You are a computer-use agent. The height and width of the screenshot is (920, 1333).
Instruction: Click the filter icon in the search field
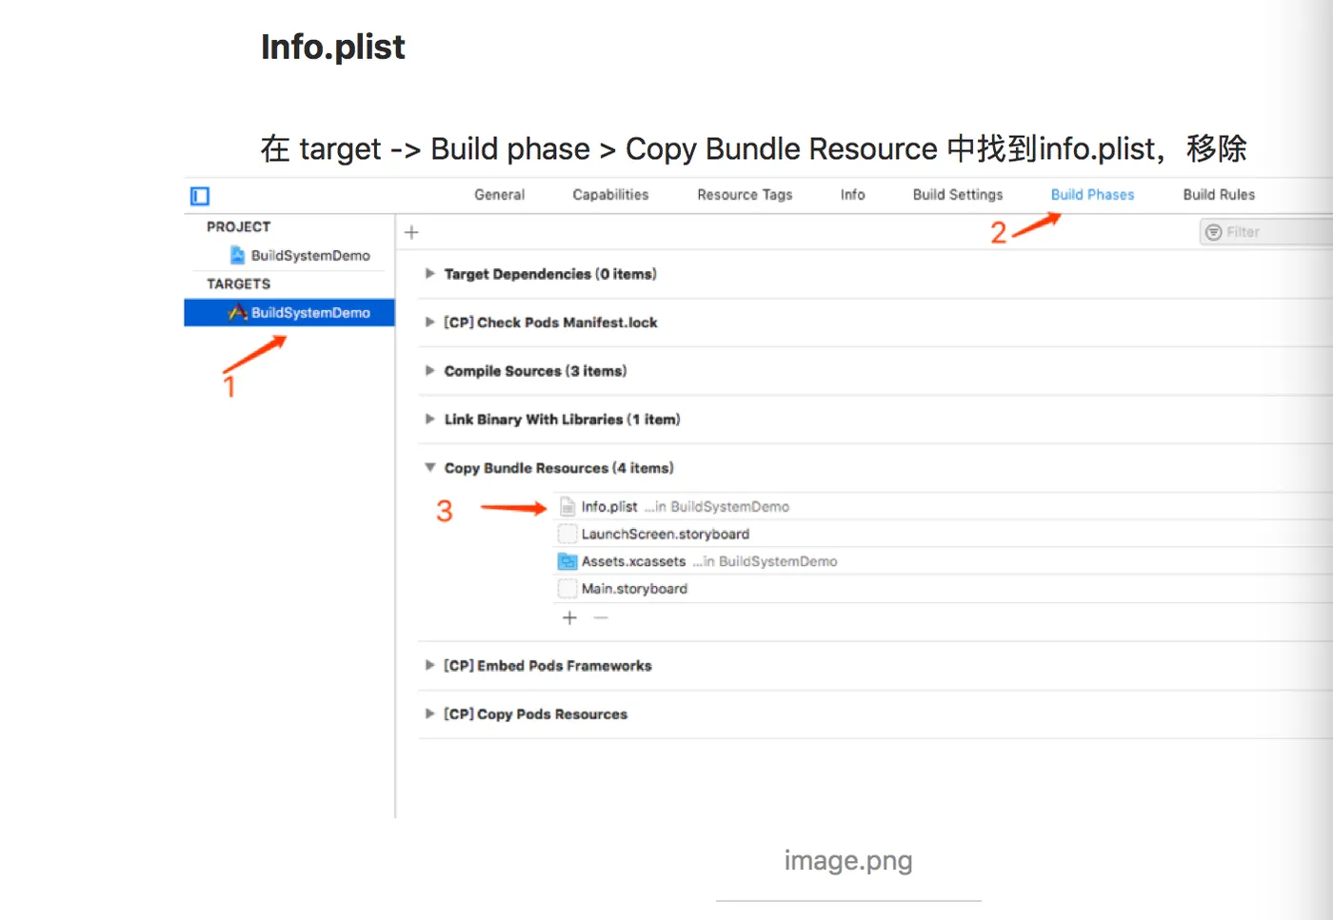1214,232
